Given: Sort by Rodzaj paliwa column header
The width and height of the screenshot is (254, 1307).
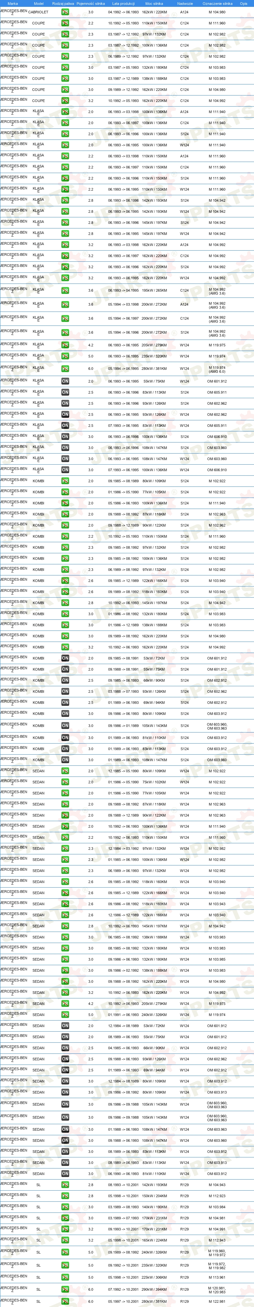Looking at the screenshot, I should pyautogui.click(x=63, y=4).
